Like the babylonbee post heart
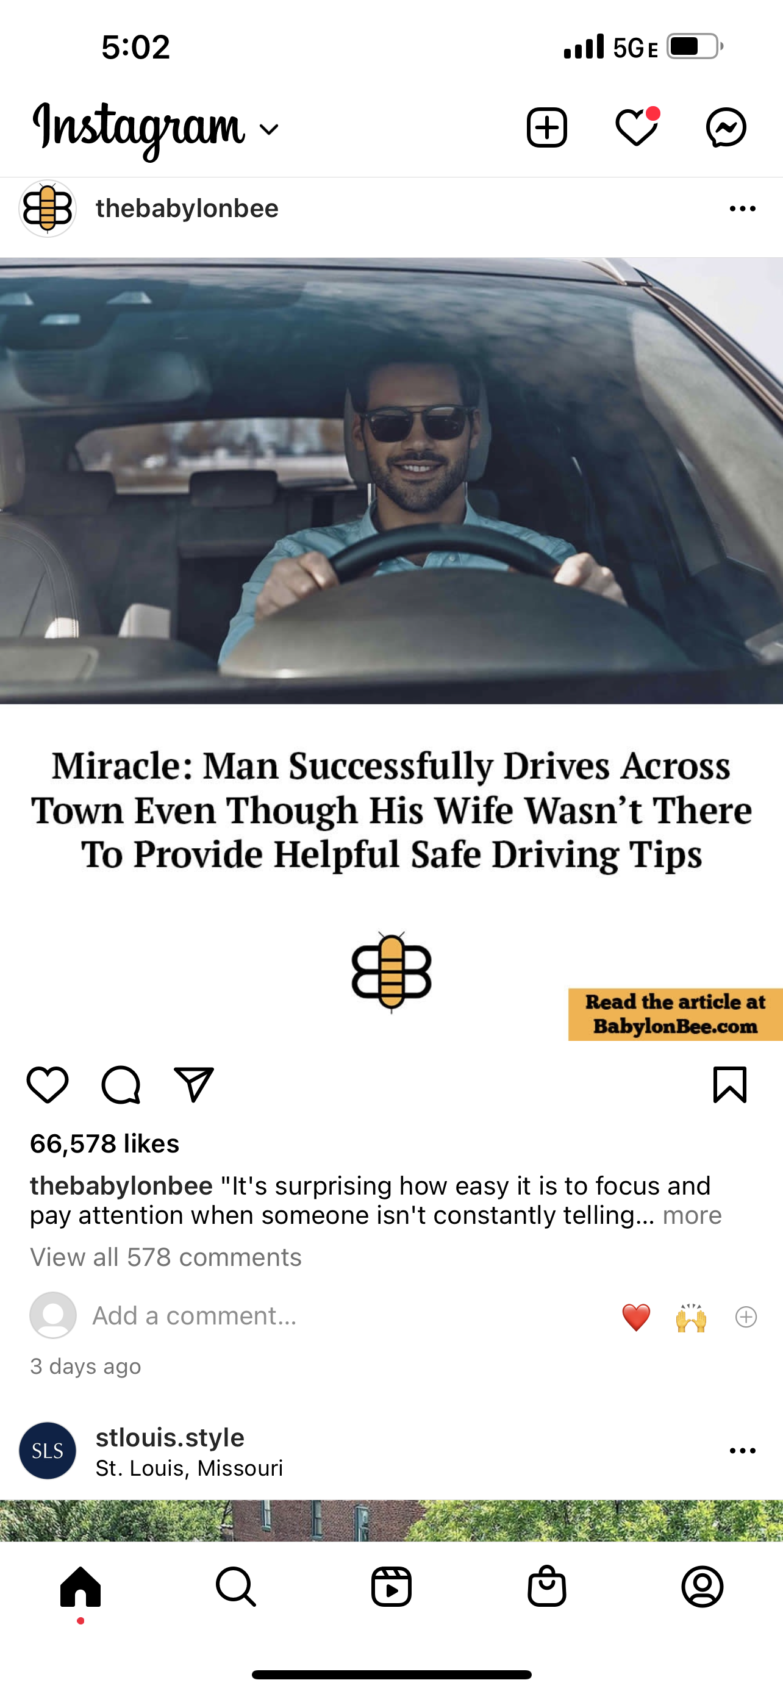This screenshot has height=1694, width=783. point(48,1084)
